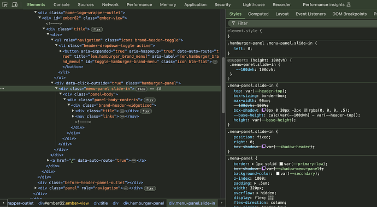
Task: Click the ellipsis badge in nav class links row
Action: pos(122,117)
